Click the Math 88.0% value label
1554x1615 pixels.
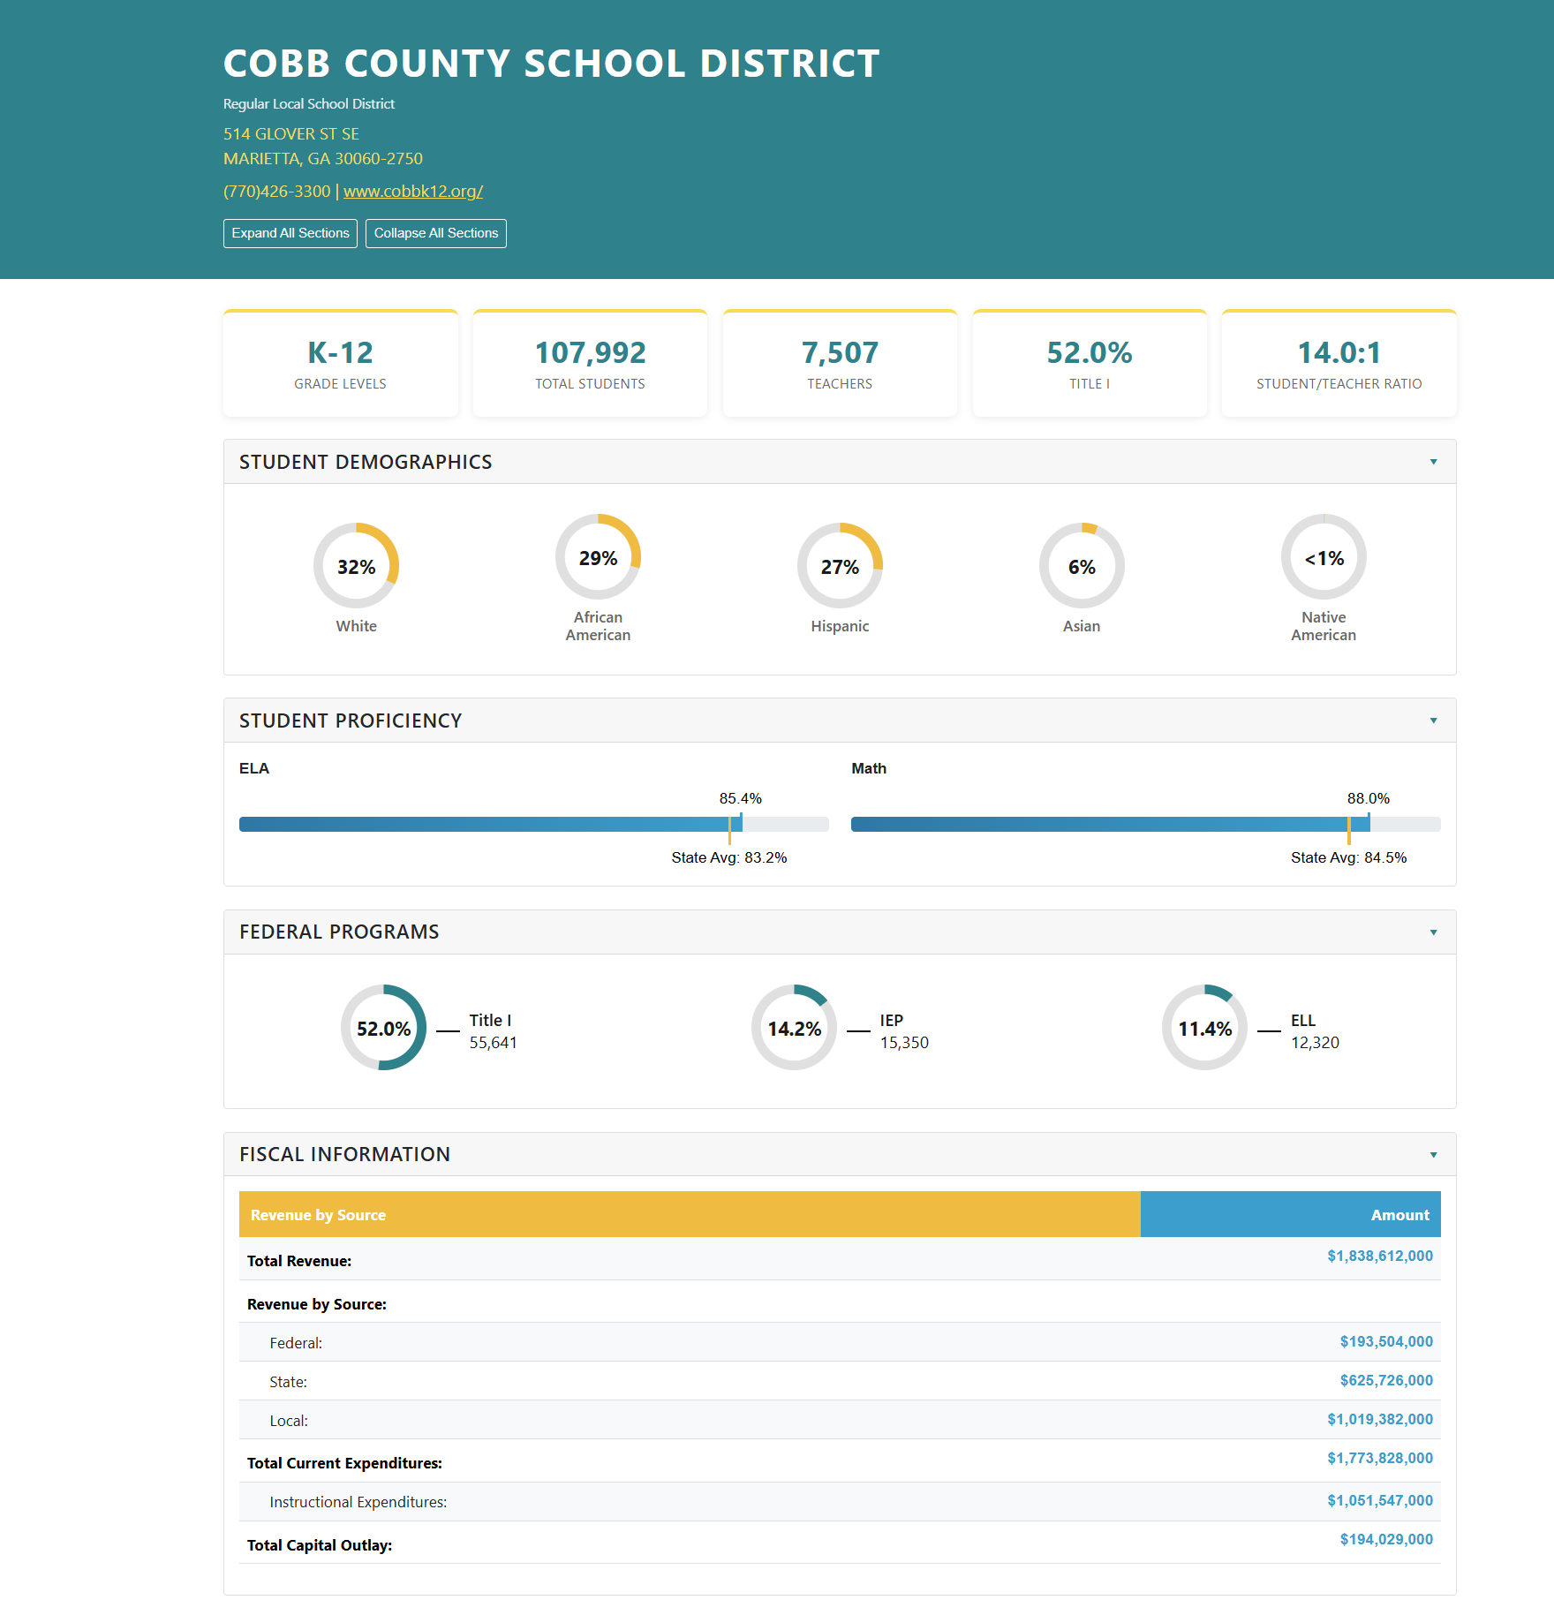[1369, 798]
